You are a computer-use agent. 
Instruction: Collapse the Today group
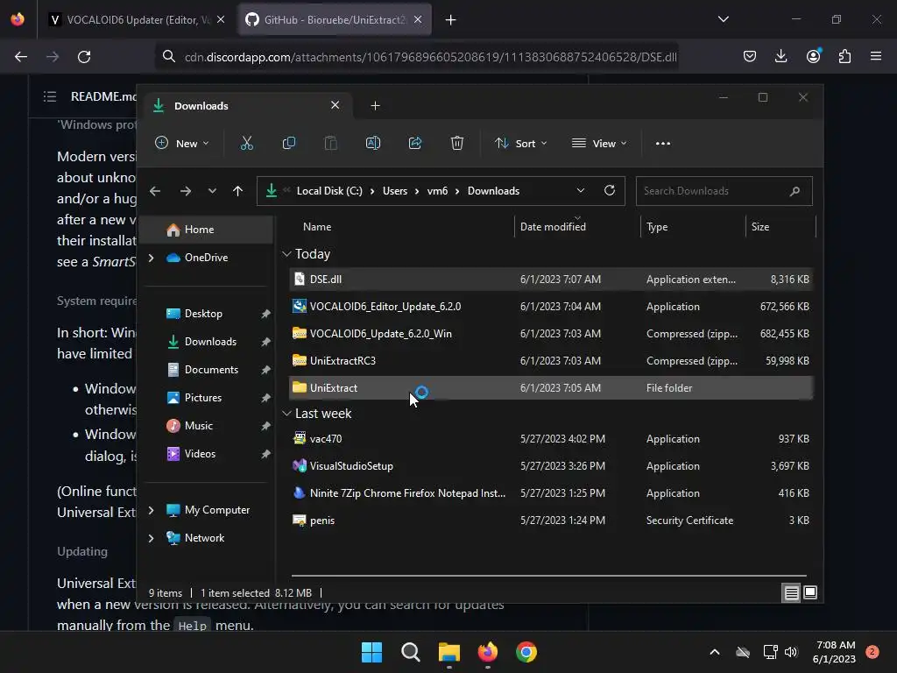point(286,253)
